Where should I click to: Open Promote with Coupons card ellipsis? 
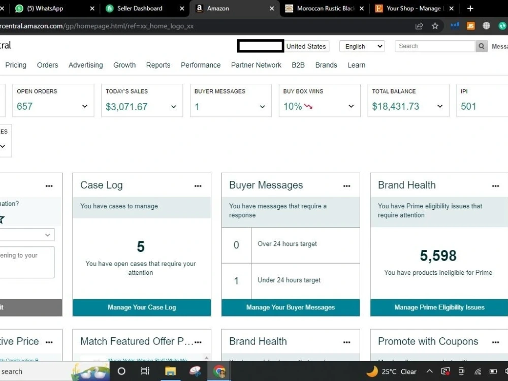495,342
